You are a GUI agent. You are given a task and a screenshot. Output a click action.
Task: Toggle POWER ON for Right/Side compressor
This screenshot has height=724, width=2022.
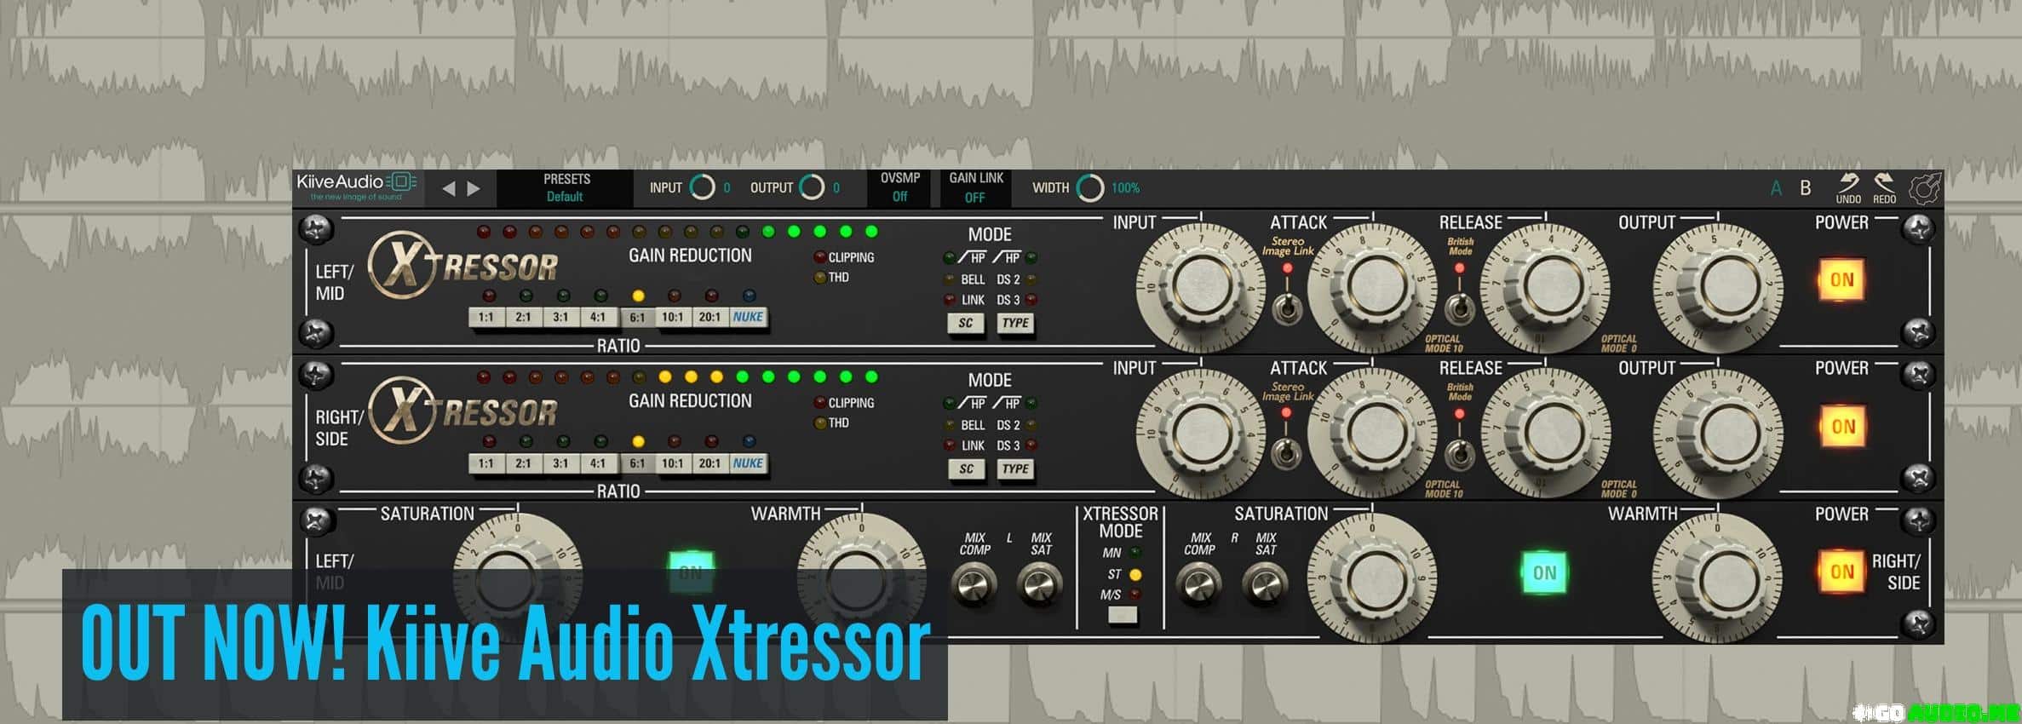1841,427
